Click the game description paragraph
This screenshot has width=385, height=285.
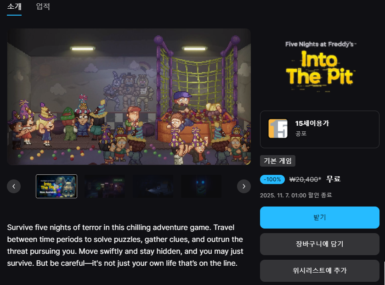coord(125,245)
